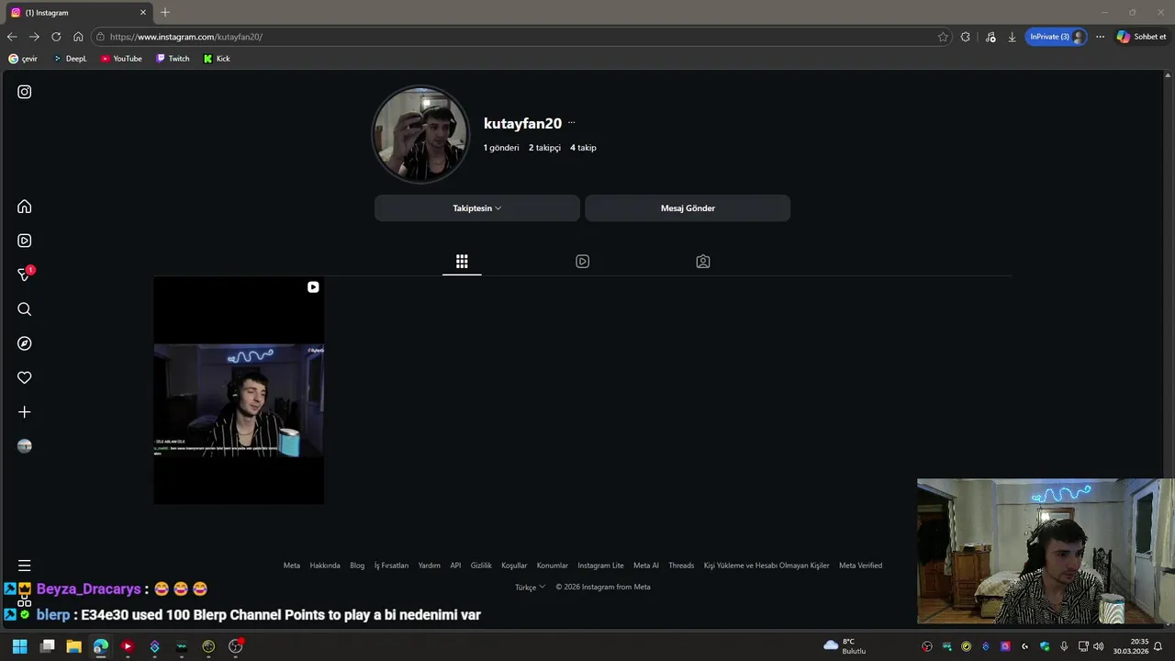Open the taskbar clock 20:35
The image size is (1175, 661).
1131,646
